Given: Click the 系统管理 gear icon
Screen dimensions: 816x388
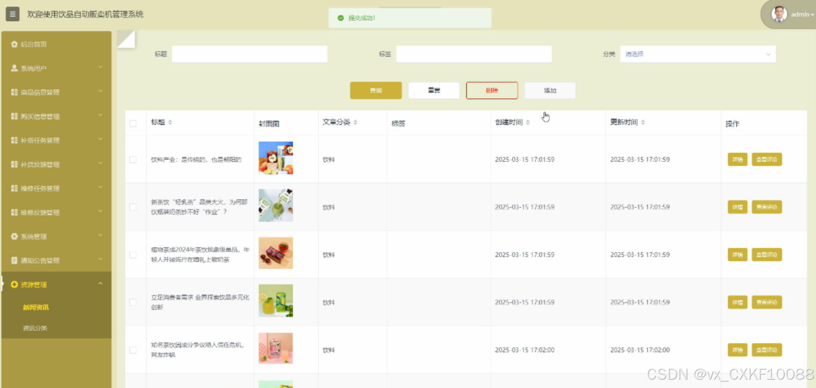Looking at the screenshot, I should (x=14, y=236).
